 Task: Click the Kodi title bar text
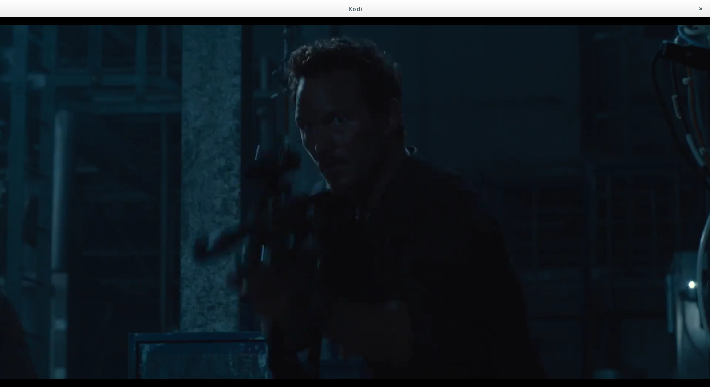click(355, 9)
